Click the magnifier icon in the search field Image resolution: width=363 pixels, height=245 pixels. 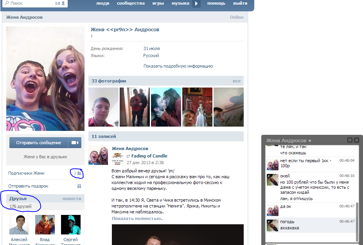click(7, 3)
